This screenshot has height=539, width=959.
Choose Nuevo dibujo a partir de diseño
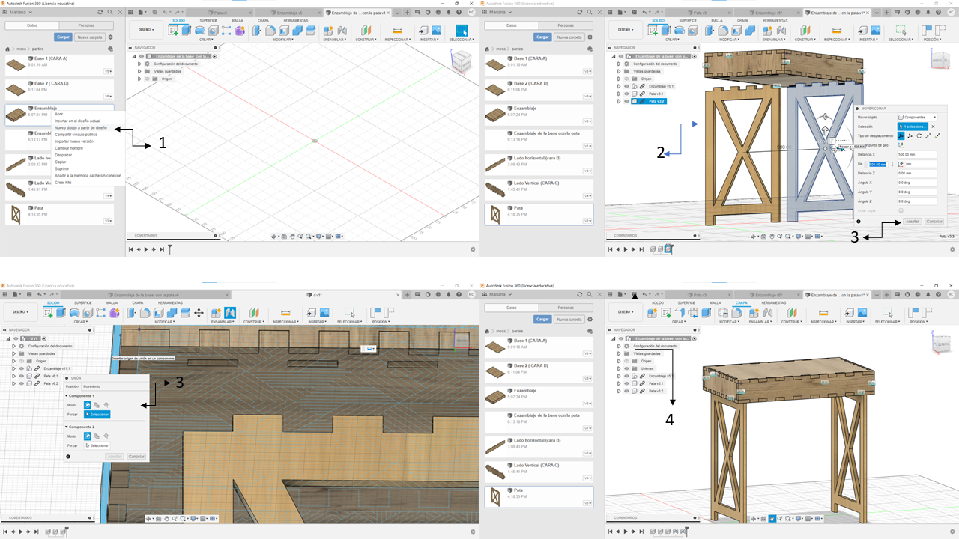81,128
